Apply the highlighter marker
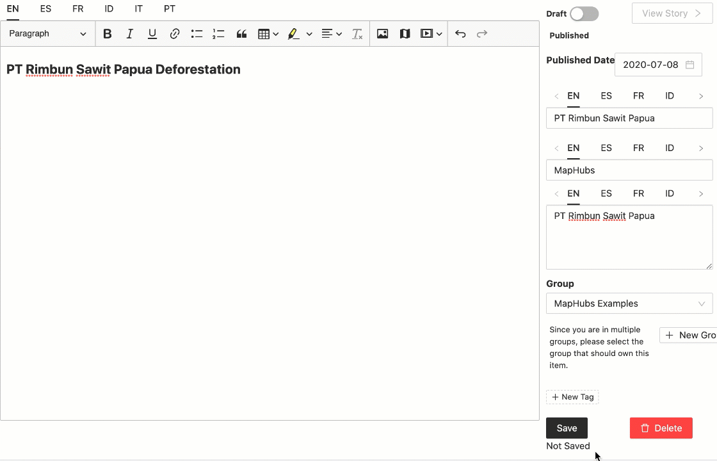 pos(293,34)
